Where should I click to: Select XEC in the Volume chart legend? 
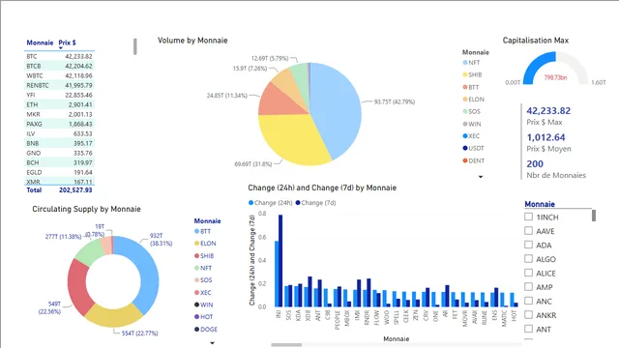coord(471,136)
